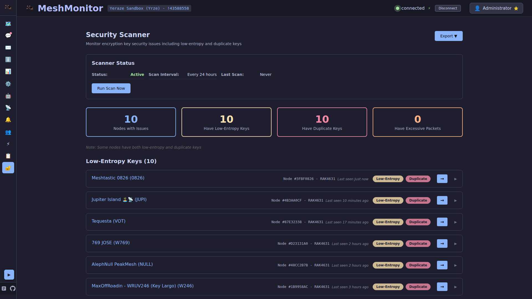Open the chat messages sidebar icon
The width and height of the screenshot is (532, 299).
[x=8, y=36]
